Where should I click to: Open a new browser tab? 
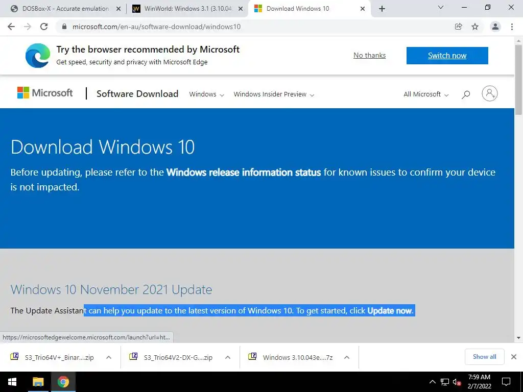coord(382,9)
